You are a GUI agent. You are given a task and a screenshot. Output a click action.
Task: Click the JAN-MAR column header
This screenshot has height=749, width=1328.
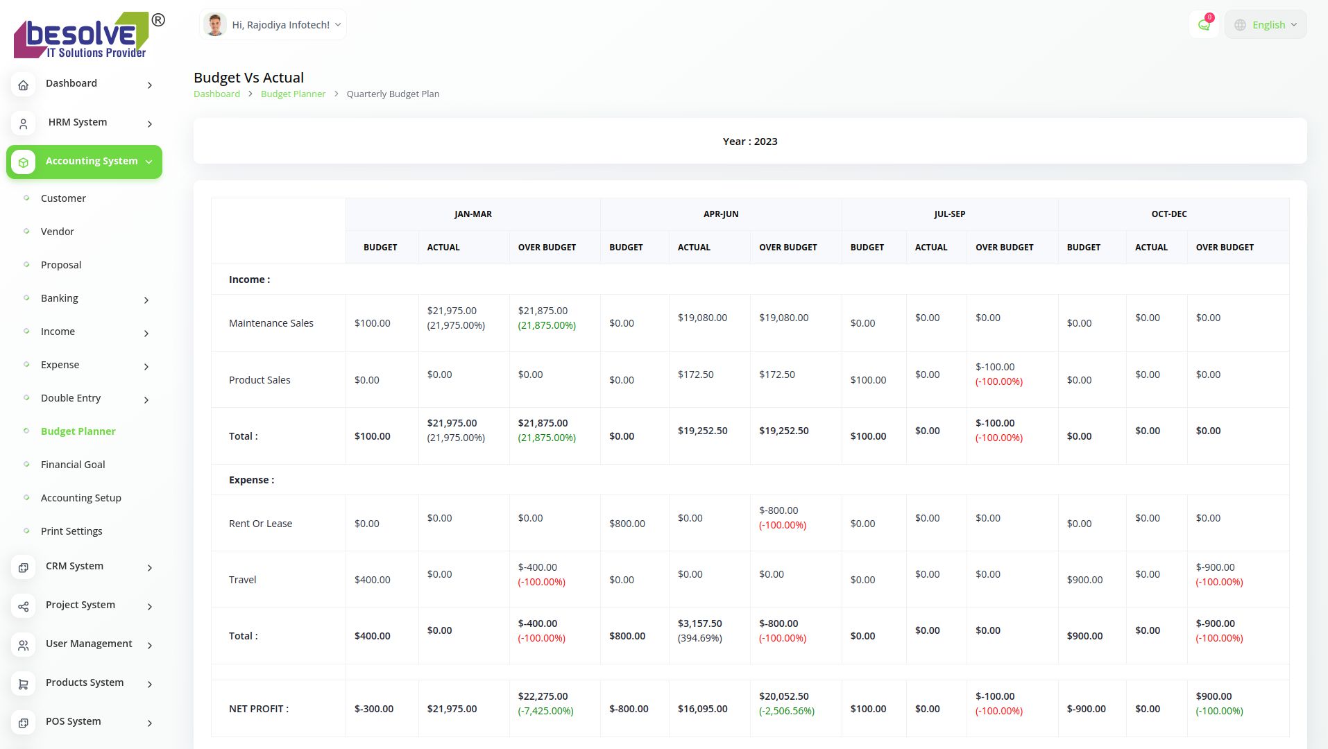[x=473, y=214]
